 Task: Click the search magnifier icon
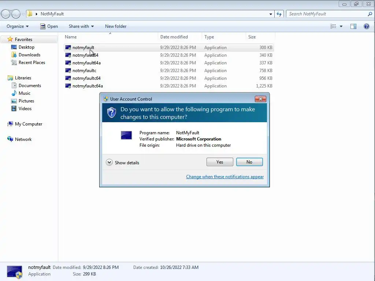(370, 14)
